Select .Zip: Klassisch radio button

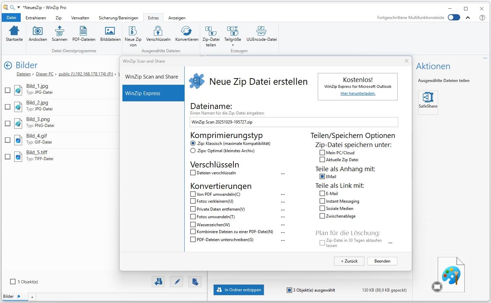pos(193,143)
